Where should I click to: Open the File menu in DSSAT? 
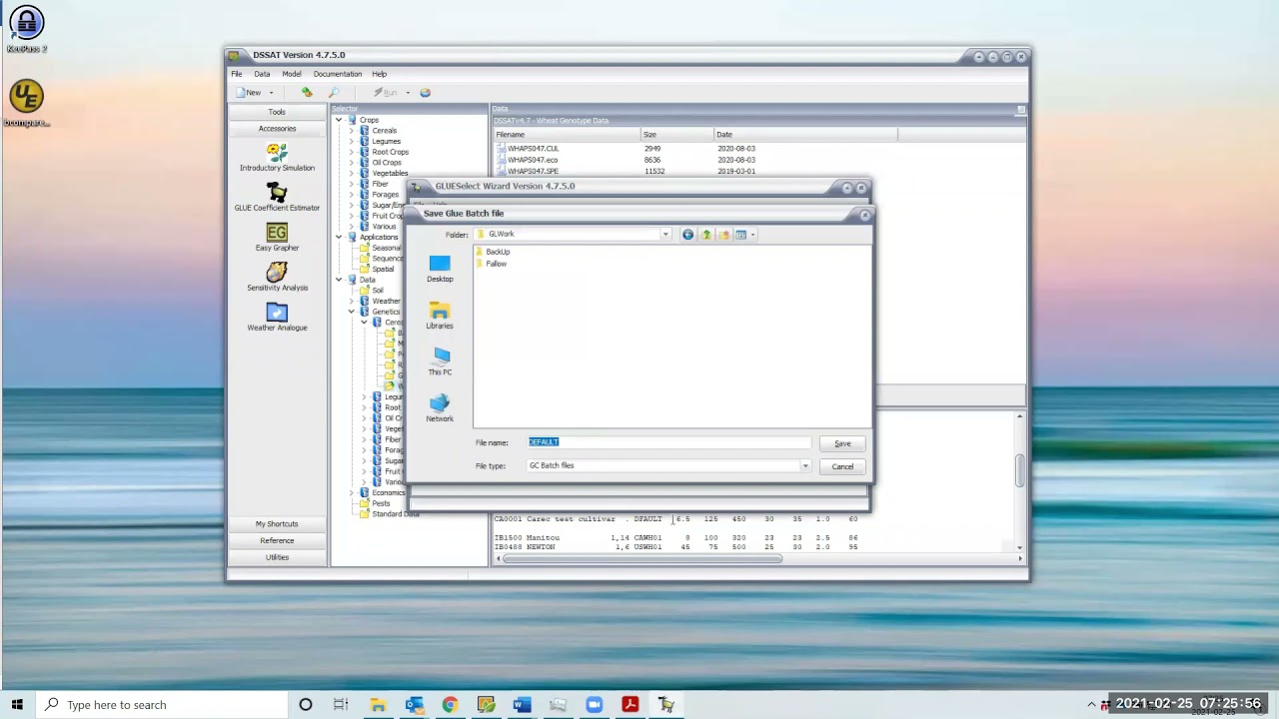(x=237, y=74)
